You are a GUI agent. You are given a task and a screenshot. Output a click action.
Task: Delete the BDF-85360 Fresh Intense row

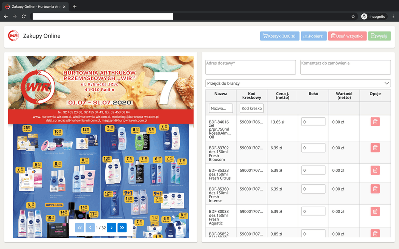(375, 189)
